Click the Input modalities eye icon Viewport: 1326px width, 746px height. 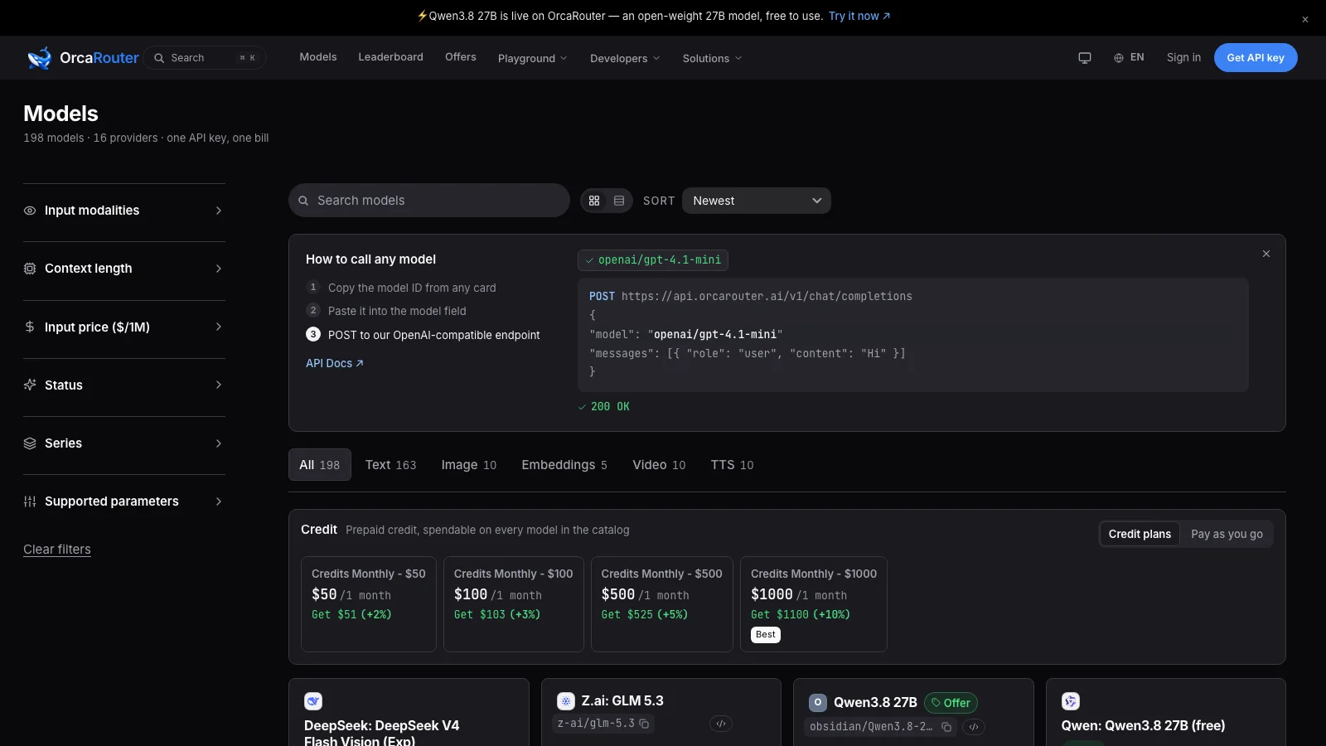pyautogui.click(x=30, y=211)
